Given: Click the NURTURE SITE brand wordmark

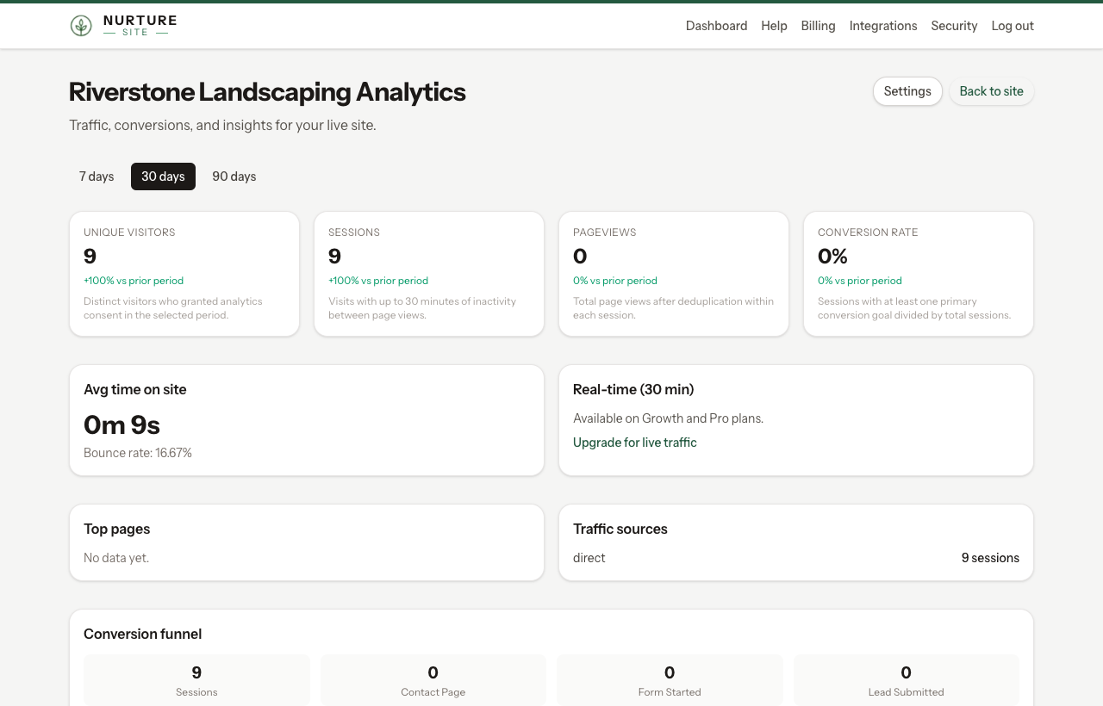Looking at the screenshot, I should [140, 26].
